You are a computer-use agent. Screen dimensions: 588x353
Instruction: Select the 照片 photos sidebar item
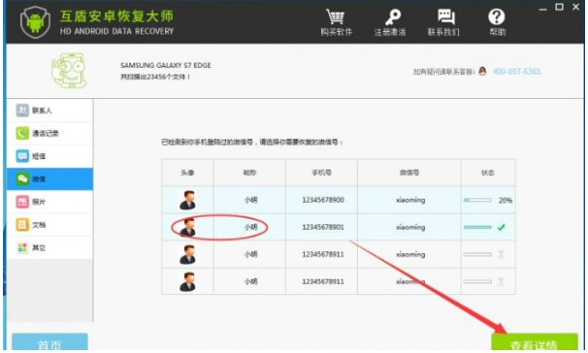(x=49, y=202)
